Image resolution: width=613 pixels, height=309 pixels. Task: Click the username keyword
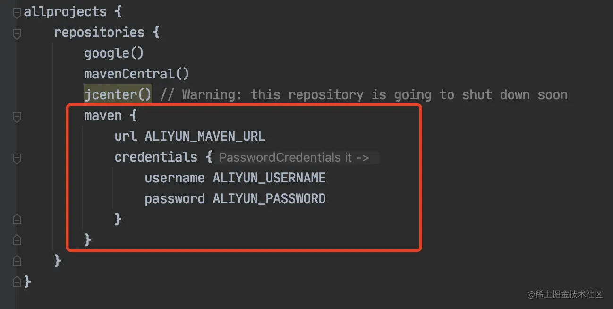pyautogui.click(x=175, y=178)
